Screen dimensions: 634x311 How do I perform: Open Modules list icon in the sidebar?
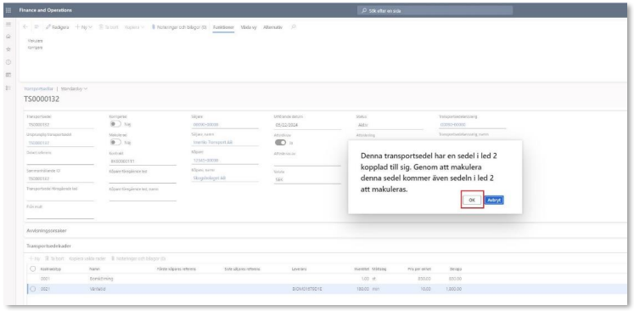pos(8,88)
